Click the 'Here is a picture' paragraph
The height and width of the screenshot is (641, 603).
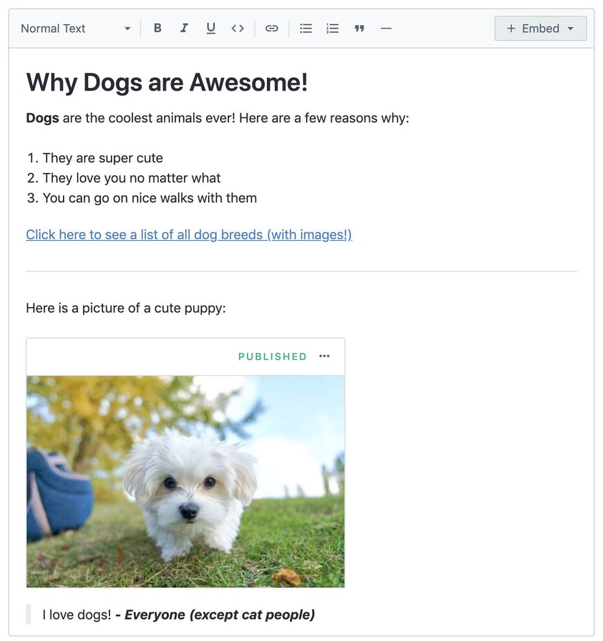coord(126,308)
